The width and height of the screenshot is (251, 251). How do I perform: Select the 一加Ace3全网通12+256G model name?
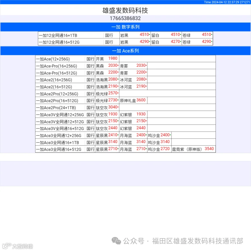point(59,136)
